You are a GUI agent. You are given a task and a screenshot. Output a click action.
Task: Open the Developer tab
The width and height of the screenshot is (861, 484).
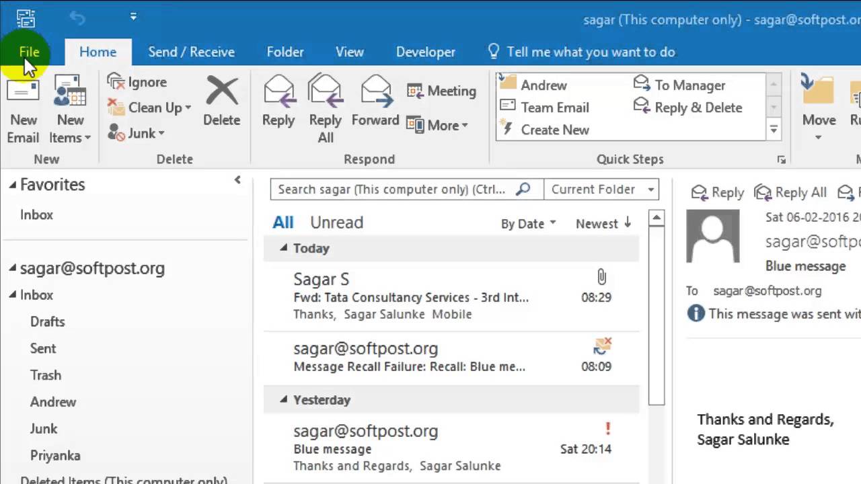(x=426, y=52)
